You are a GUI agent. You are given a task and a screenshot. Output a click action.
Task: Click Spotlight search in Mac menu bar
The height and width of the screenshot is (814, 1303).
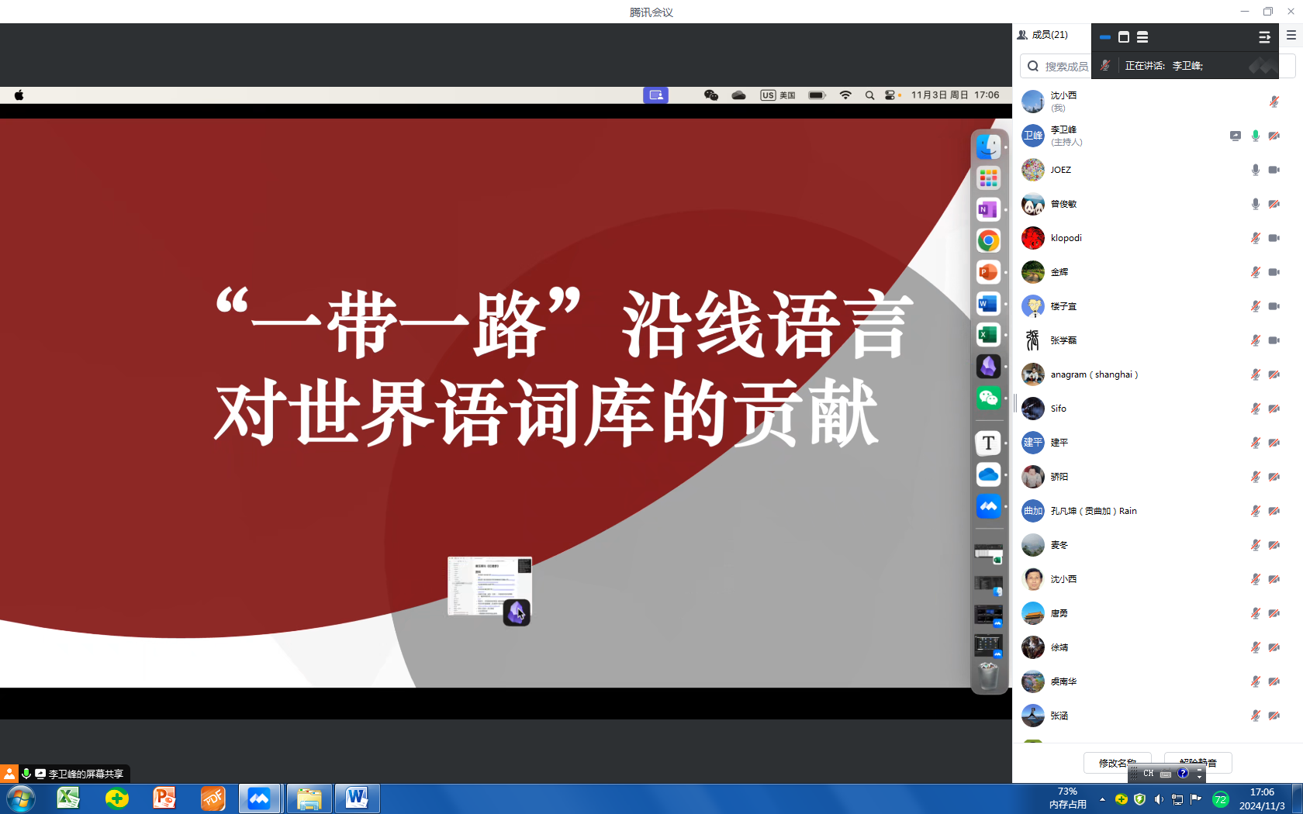(869, 95)
